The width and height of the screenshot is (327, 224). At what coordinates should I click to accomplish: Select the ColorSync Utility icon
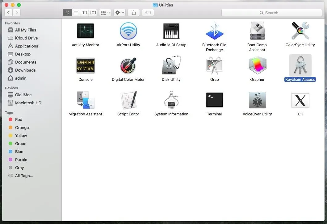[300, 31]
